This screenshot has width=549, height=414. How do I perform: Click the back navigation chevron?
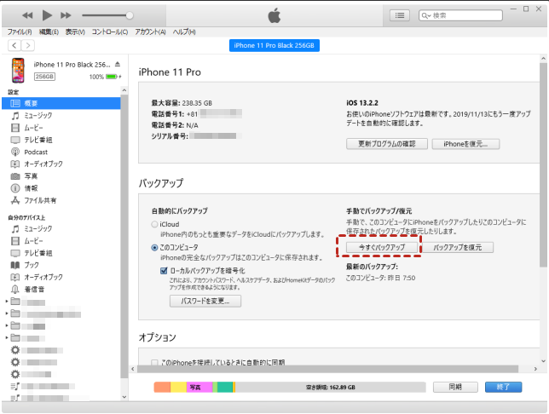click(14, 45)
